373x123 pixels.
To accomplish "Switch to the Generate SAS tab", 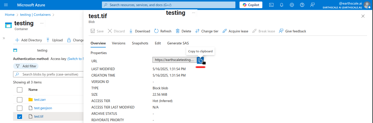I will click(178, 43).
